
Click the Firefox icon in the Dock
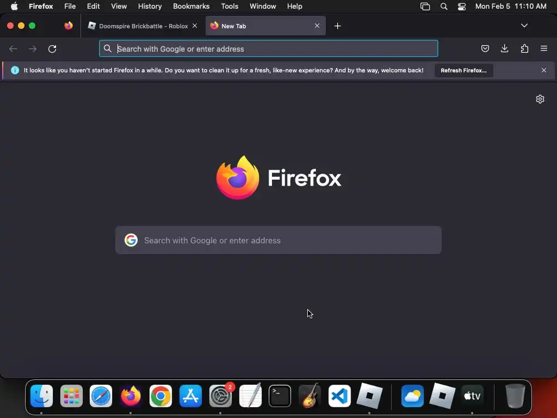coord(131,396)
